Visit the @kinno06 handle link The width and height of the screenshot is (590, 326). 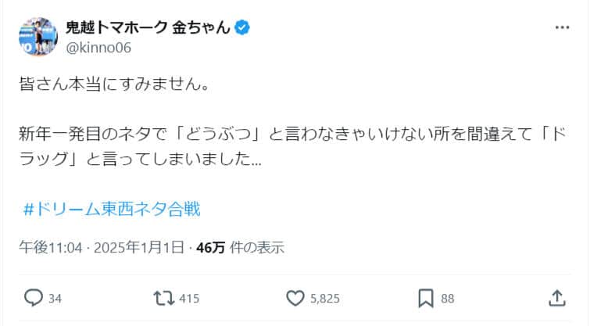99,48
